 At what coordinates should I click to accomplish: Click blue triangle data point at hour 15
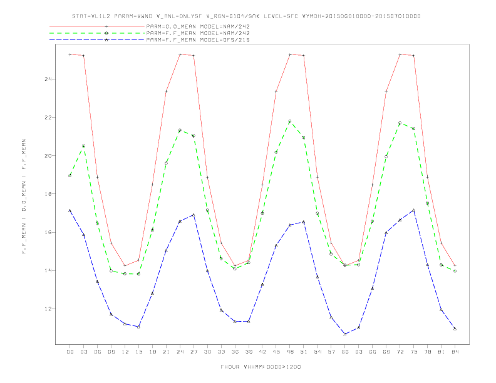(138, 327)
